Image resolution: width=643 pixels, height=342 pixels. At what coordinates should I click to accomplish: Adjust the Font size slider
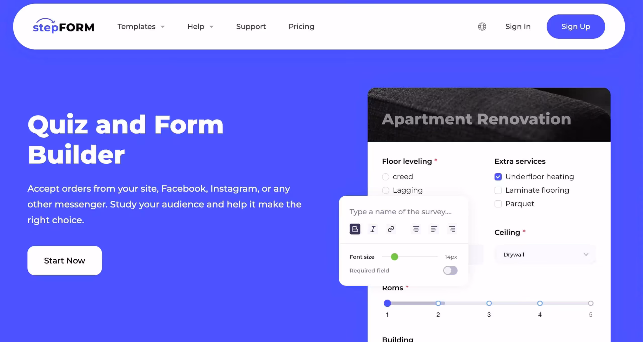(395, 257)
